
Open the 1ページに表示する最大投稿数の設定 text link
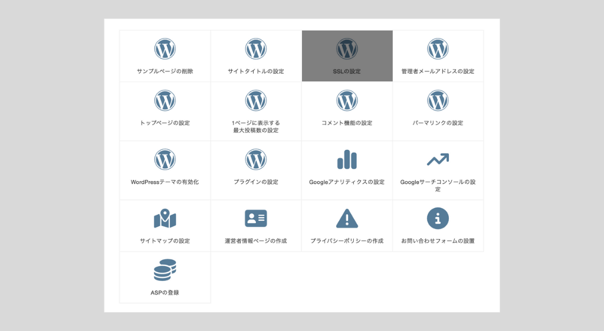pyautogui.click(x=256, y=126)
